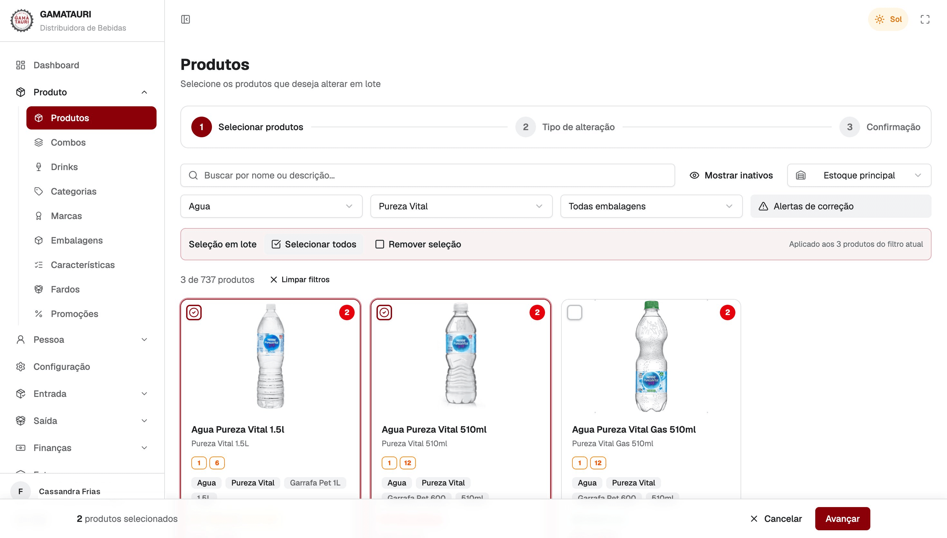Select step 1 Selecionar produtos
Image resolution: width=947 pixels, height=538 pixels.
point(247,127)
